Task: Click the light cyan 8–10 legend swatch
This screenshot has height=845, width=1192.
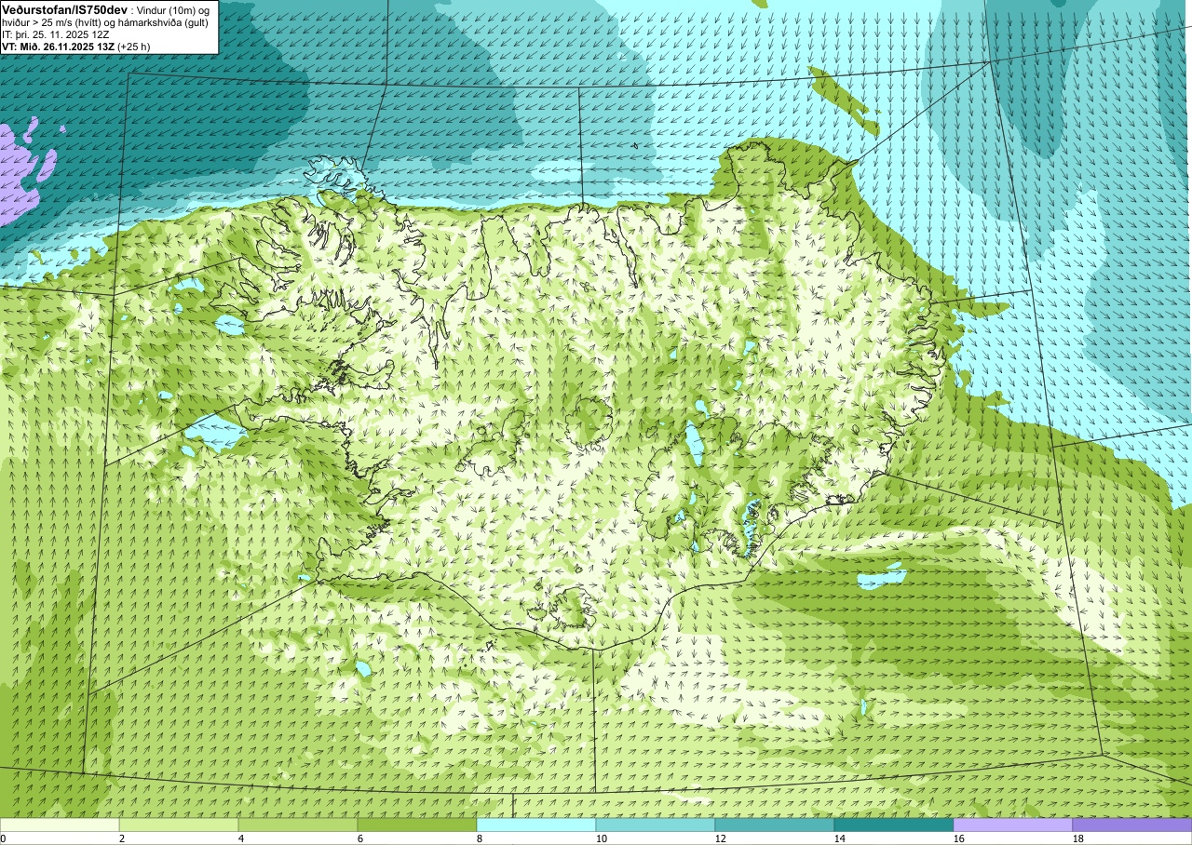Action: tap(536, 825)
